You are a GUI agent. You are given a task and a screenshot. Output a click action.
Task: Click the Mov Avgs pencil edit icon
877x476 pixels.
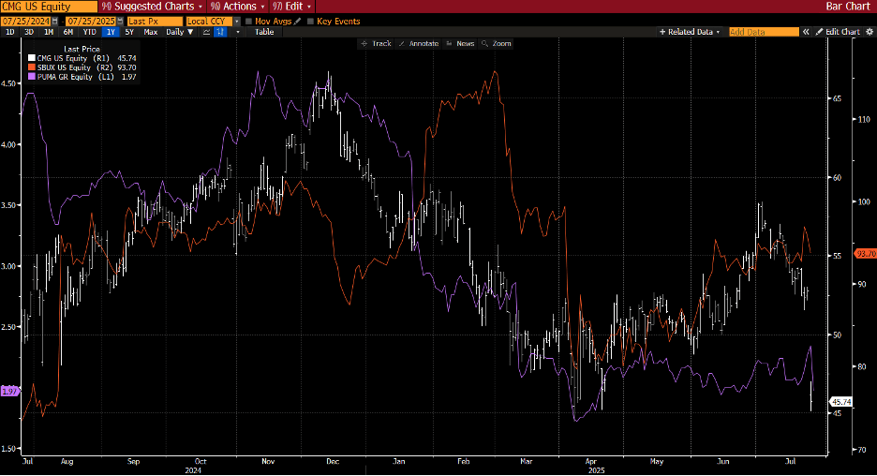click(x=298, y=22)
